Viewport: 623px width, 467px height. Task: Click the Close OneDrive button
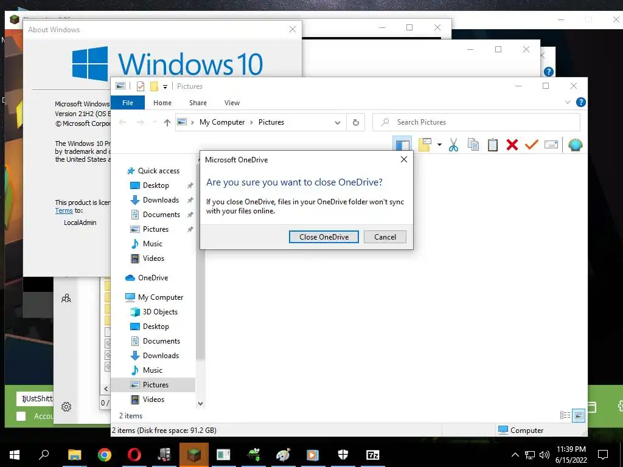coord(324,237)
